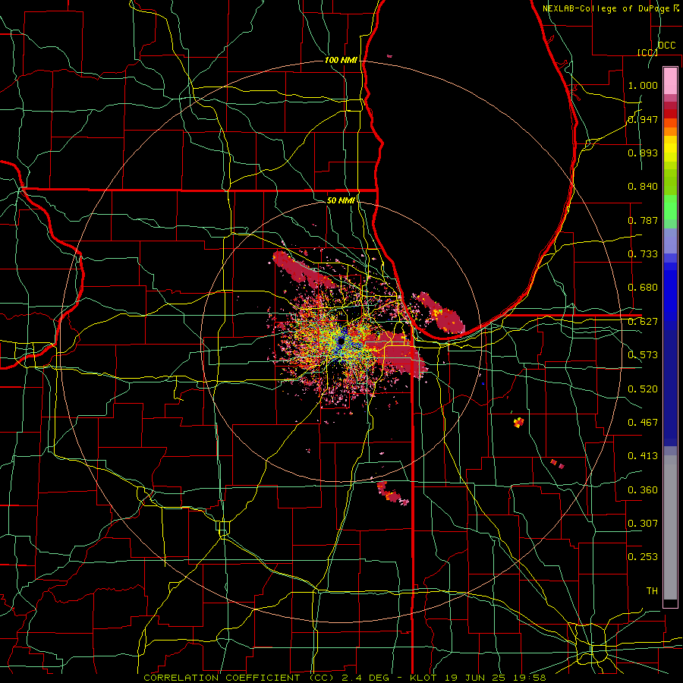
Task: Click the gray lower segment of color bar
Action: point(670,527)
